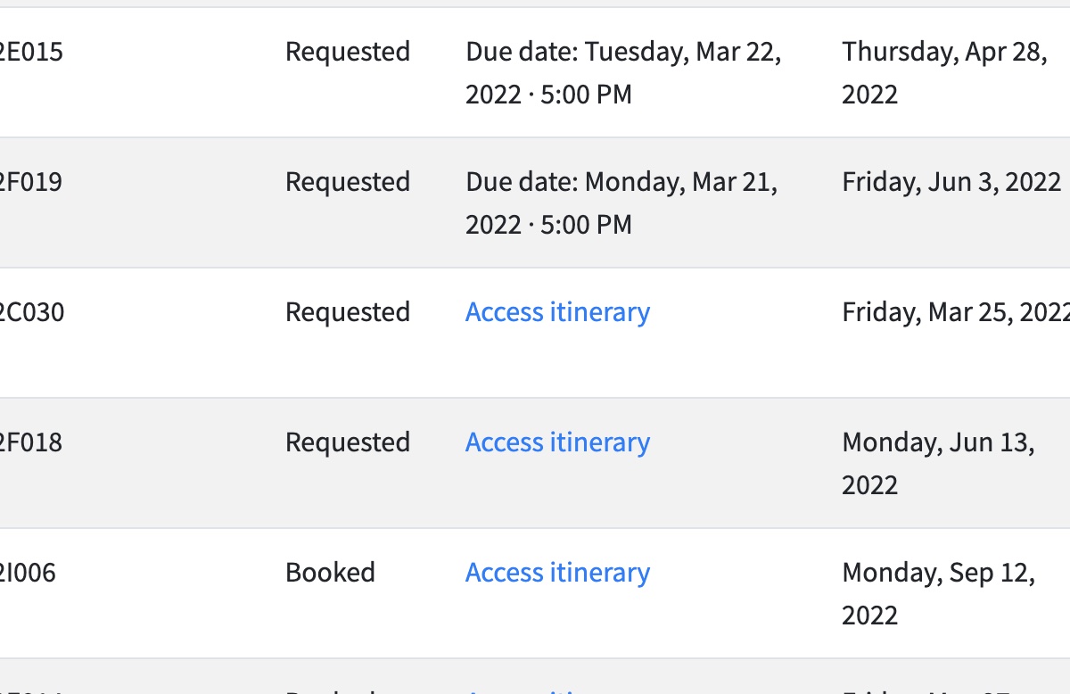Click the 2E015 reference code cell

[31, 52]
